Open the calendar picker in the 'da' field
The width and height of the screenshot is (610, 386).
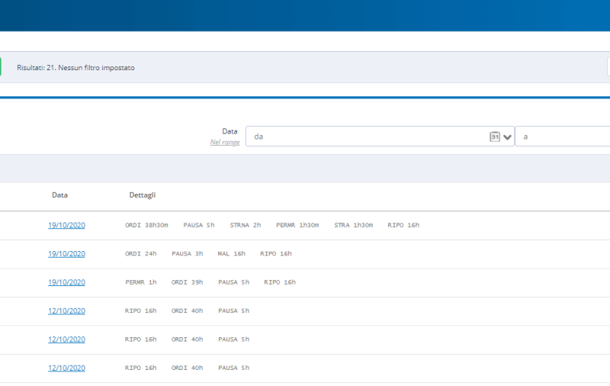coord(494,137)
